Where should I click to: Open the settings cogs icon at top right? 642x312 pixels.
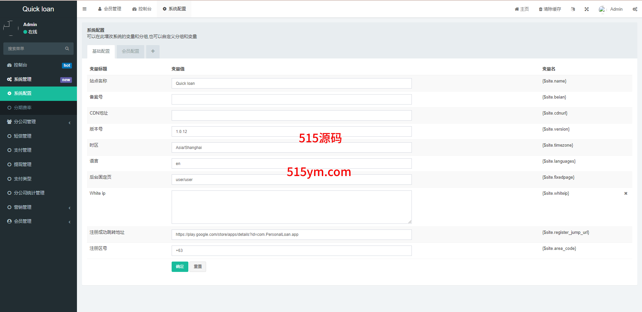(x=635, y=9)
